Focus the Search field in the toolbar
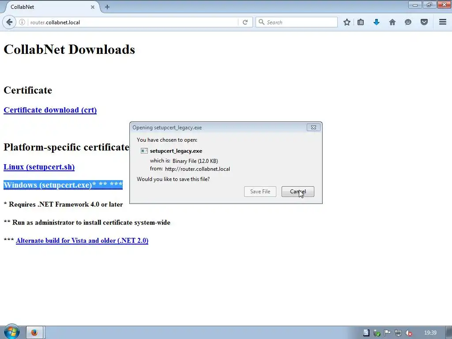The height and width of the screenshot is (339, 452). pos(297,22)
